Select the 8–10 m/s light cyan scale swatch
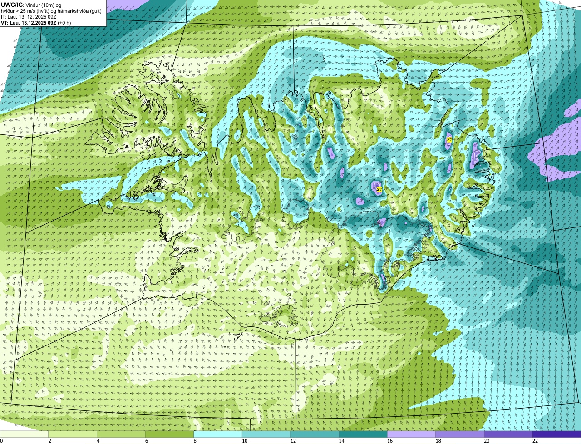581x444 pixels. (x=218, y=434)
